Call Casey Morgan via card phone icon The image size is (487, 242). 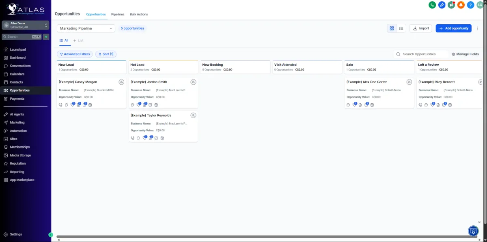click(x=60, y=105)
